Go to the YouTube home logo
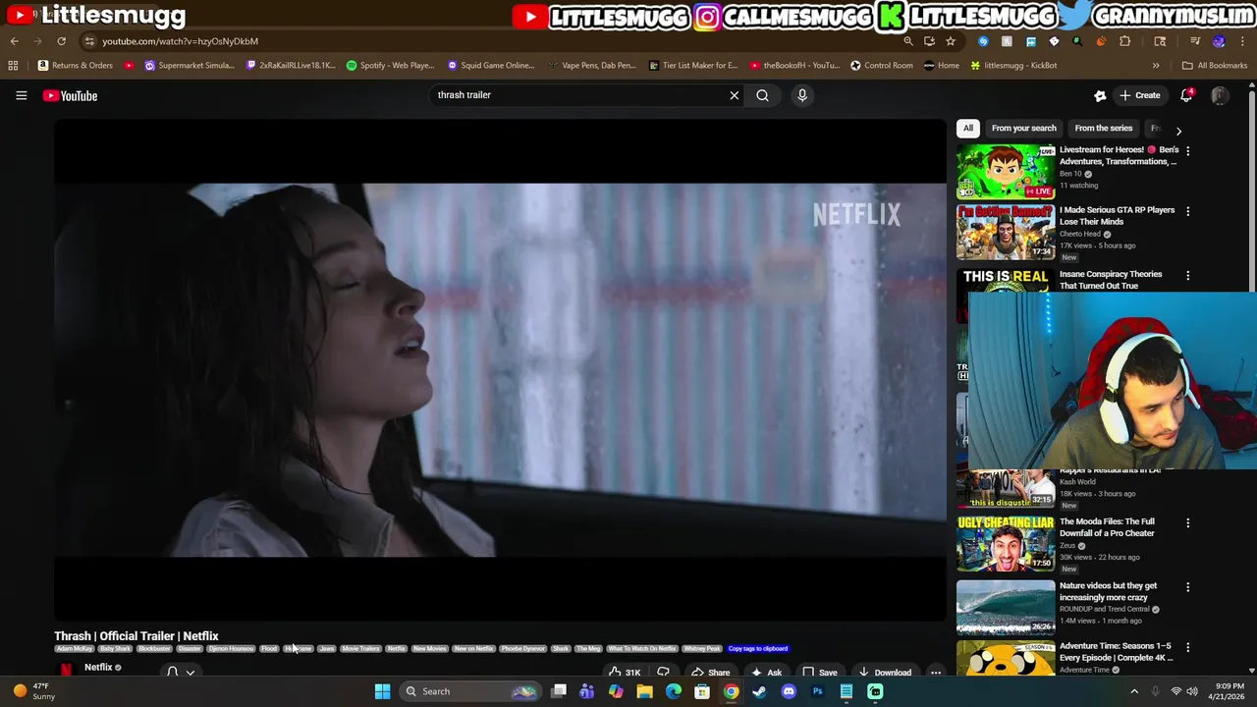 [70, 95]
